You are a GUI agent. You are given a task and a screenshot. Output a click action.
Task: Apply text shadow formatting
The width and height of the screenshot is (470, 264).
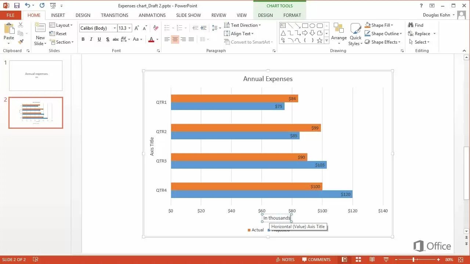107,39
